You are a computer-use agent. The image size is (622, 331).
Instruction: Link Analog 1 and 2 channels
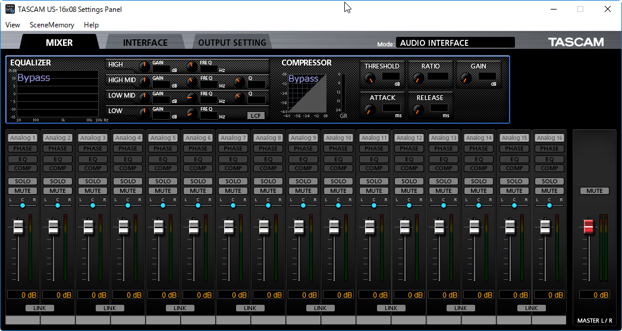coord(40,308)
